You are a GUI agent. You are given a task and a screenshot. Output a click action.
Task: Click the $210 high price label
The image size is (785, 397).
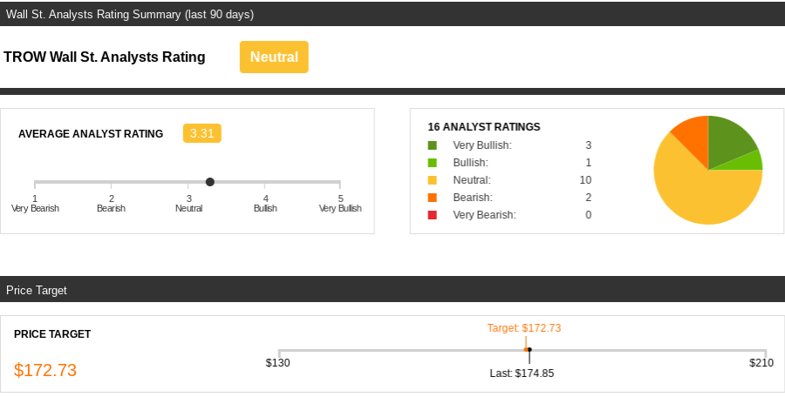tap(761, 362)
